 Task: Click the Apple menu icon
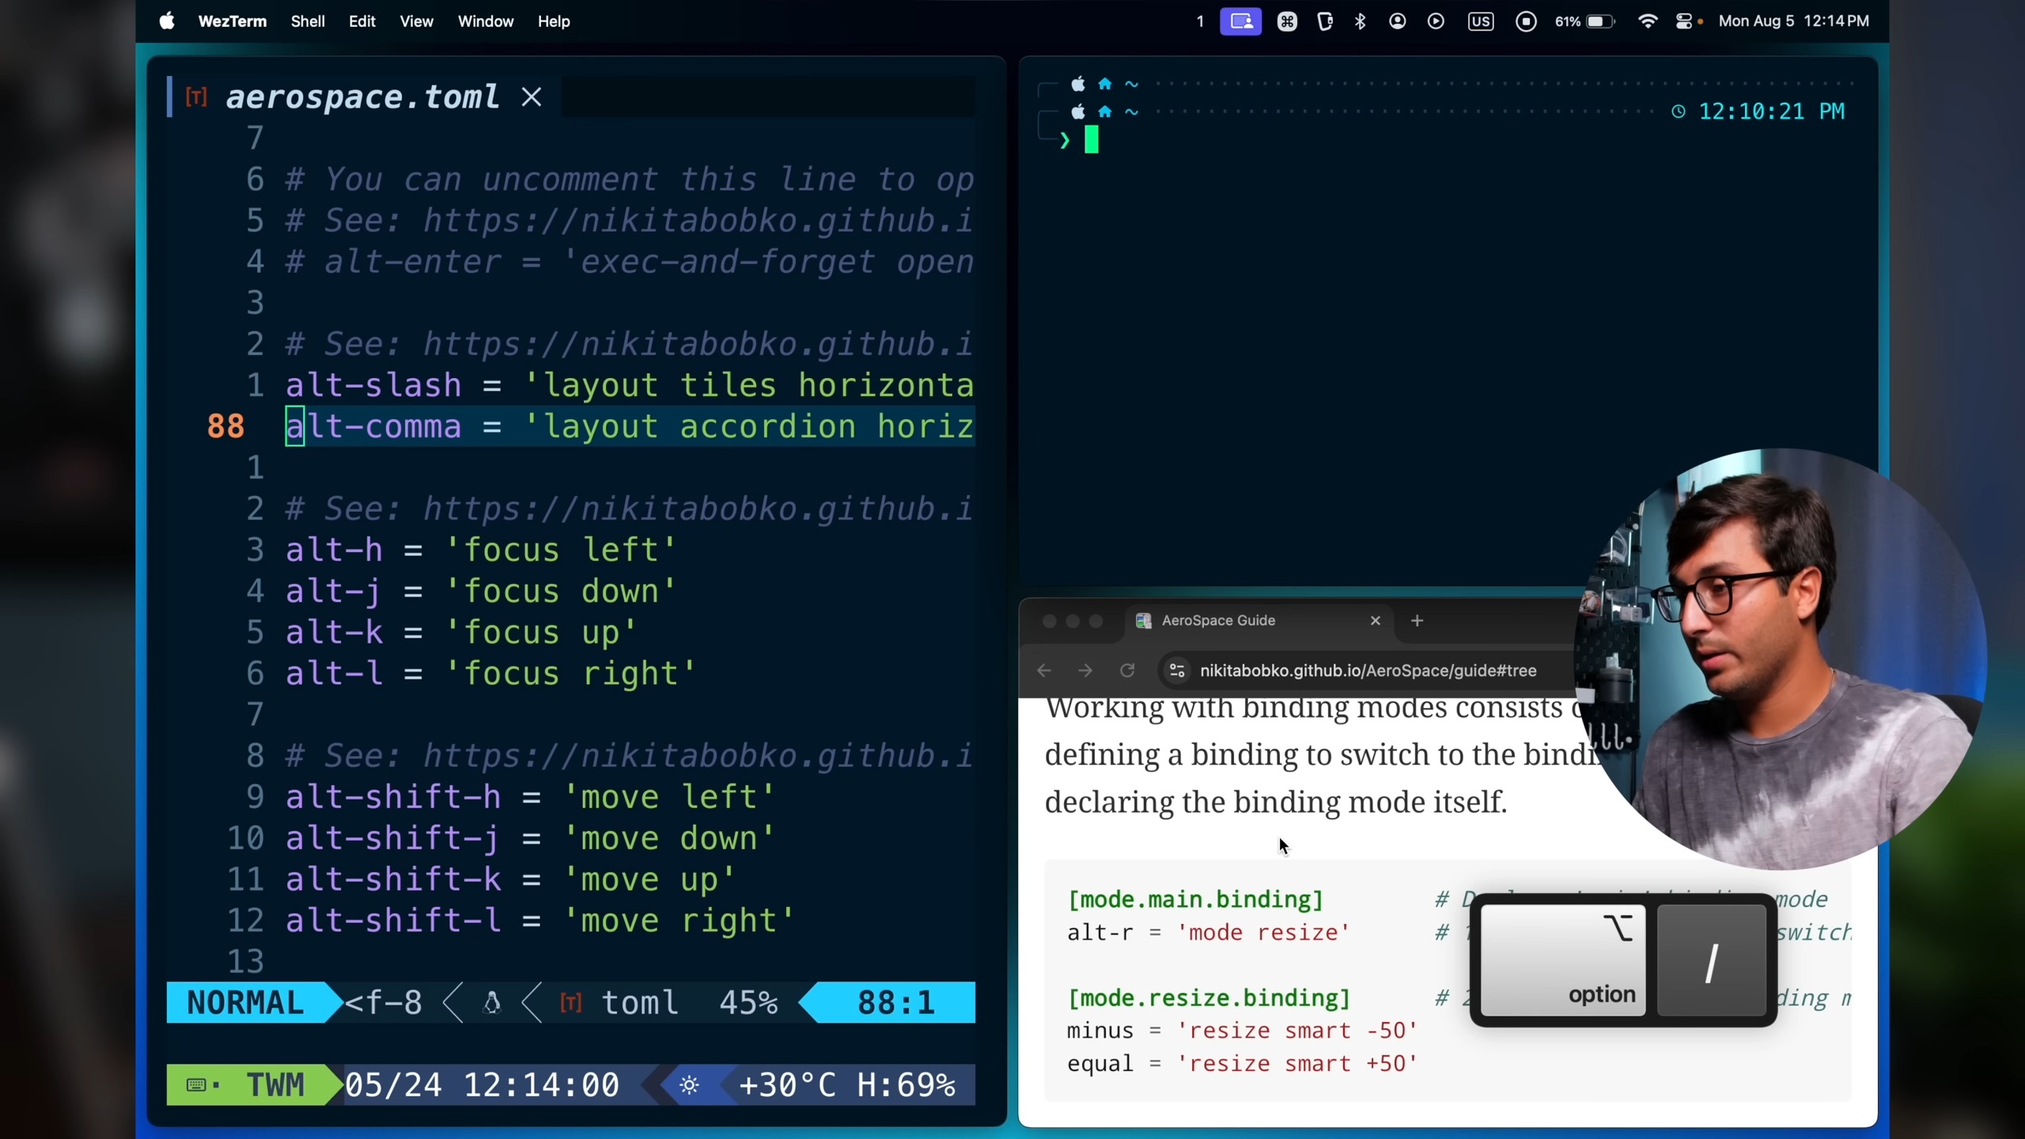click(x=166, y=21)
